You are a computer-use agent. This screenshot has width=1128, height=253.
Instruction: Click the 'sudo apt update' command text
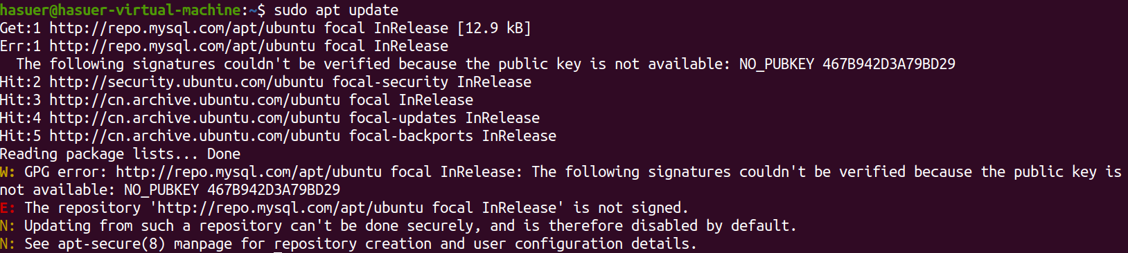pyautogui.click(x=336, y=10)
